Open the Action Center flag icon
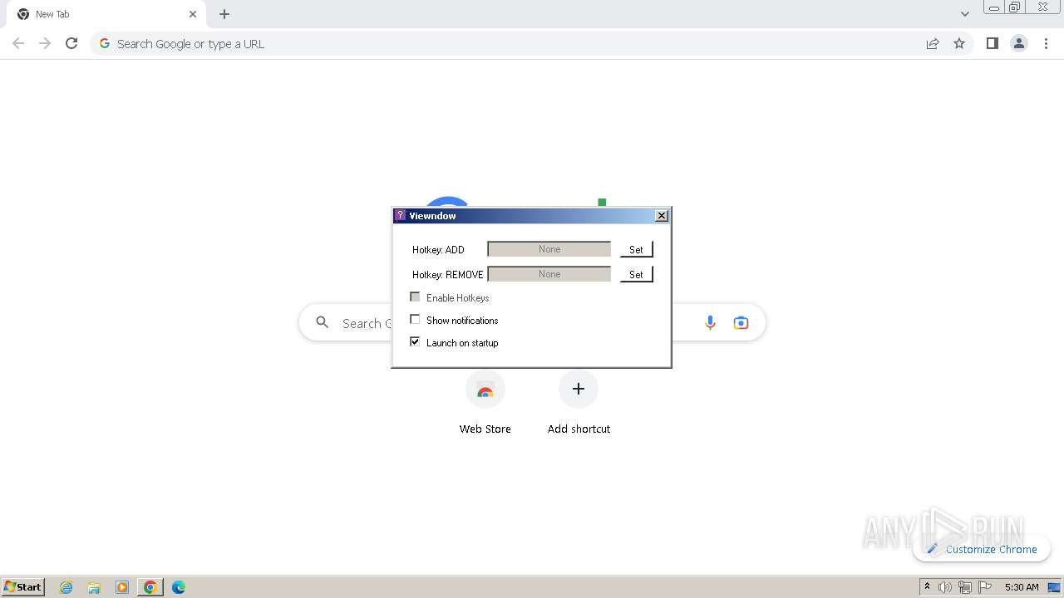Viewport: 1064px width, 598px height. point(985,587)
